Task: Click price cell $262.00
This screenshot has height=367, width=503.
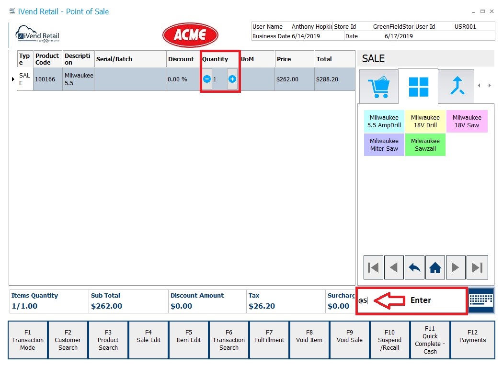Action: tap(295, 79)
